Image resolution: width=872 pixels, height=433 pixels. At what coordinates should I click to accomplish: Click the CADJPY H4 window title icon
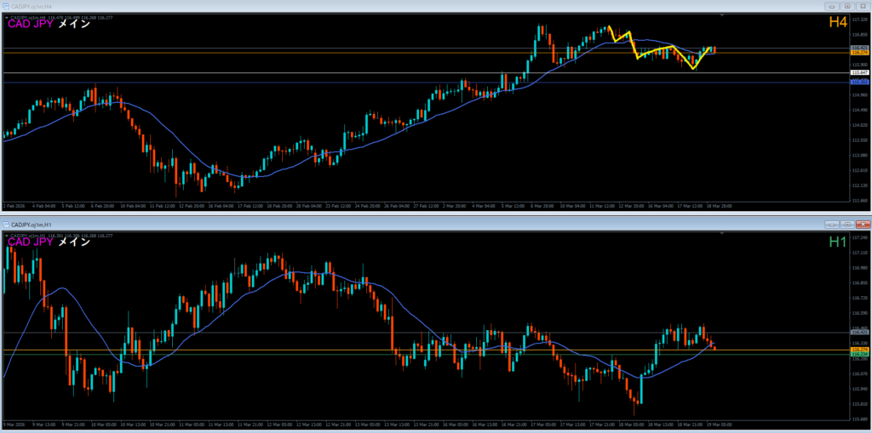coord(5,6)
